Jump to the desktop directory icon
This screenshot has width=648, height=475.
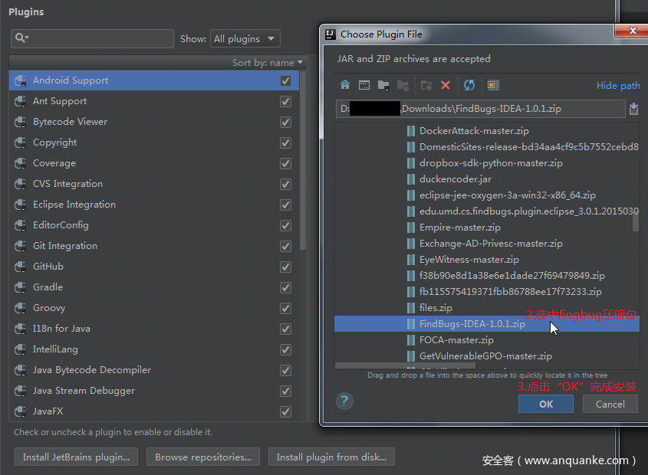[364, 85]
